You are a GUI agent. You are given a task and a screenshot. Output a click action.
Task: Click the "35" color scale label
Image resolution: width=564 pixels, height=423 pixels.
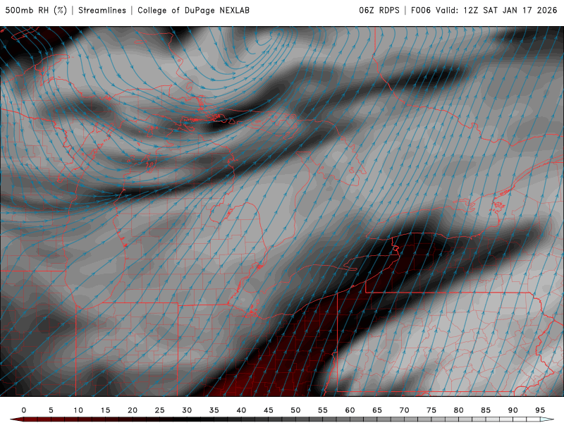click(x=214, y=410)
